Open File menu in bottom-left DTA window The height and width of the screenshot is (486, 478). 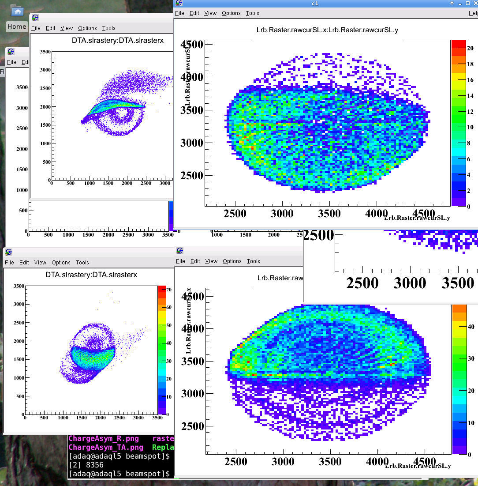pyautogui.click(x=9, y=263)
